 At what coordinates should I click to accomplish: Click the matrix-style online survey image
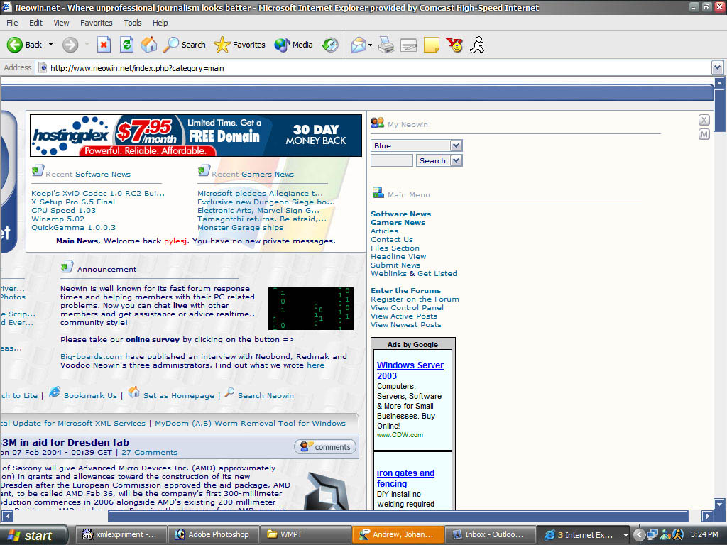pos(311,309)
